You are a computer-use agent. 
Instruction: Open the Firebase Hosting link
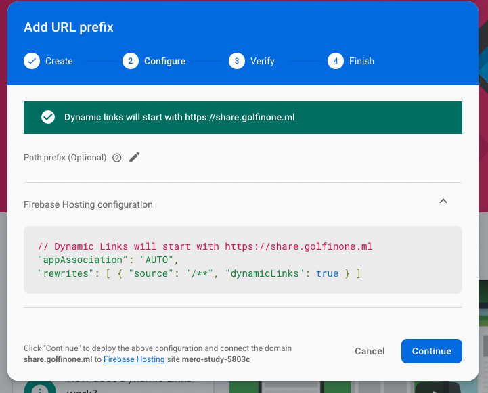134,359
